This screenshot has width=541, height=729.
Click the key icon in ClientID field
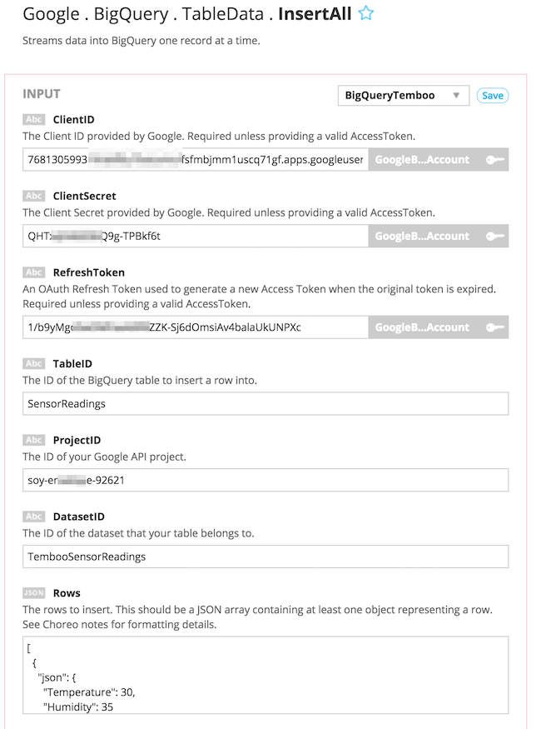[494, 160]
